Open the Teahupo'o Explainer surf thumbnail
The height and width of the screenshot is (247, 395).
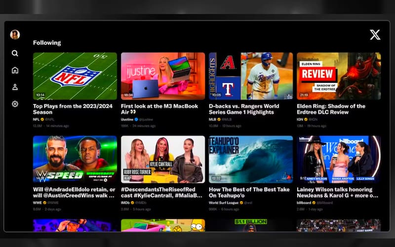(250, 159)
